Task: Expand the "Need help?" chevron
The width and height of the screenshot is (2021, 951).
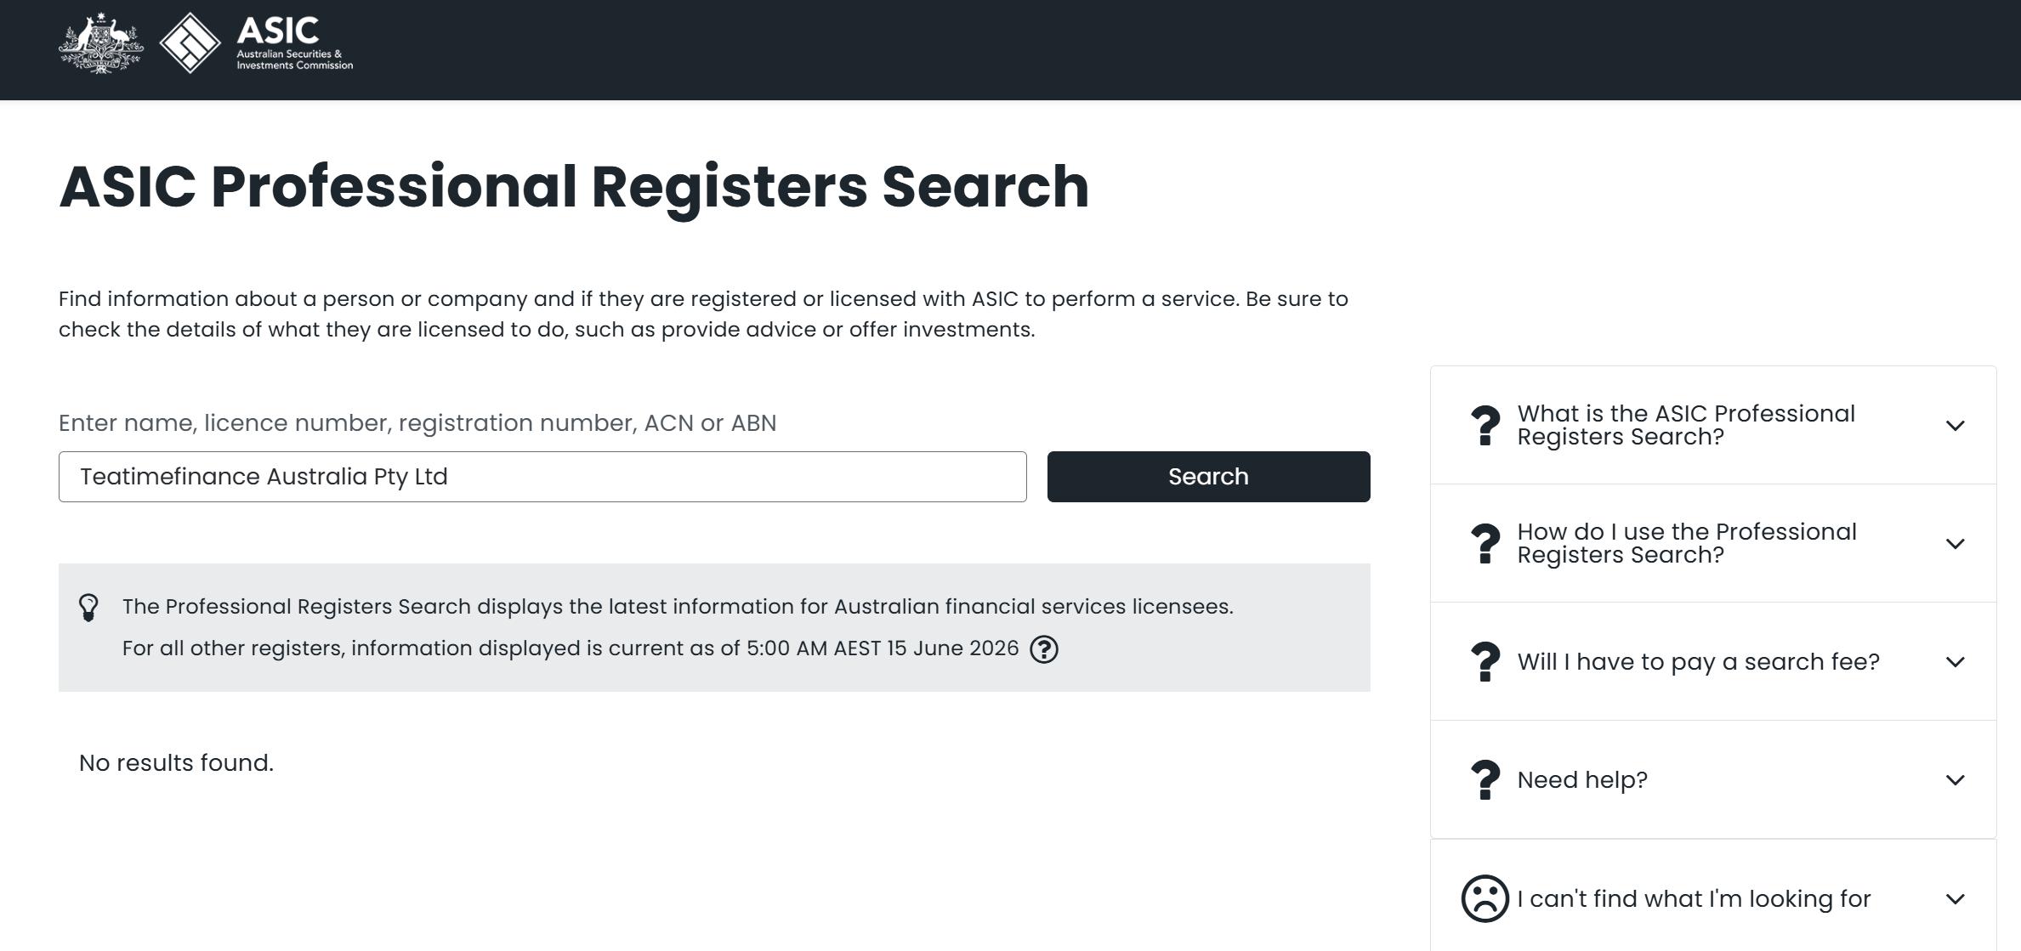Action: (x=1955, y=780)
